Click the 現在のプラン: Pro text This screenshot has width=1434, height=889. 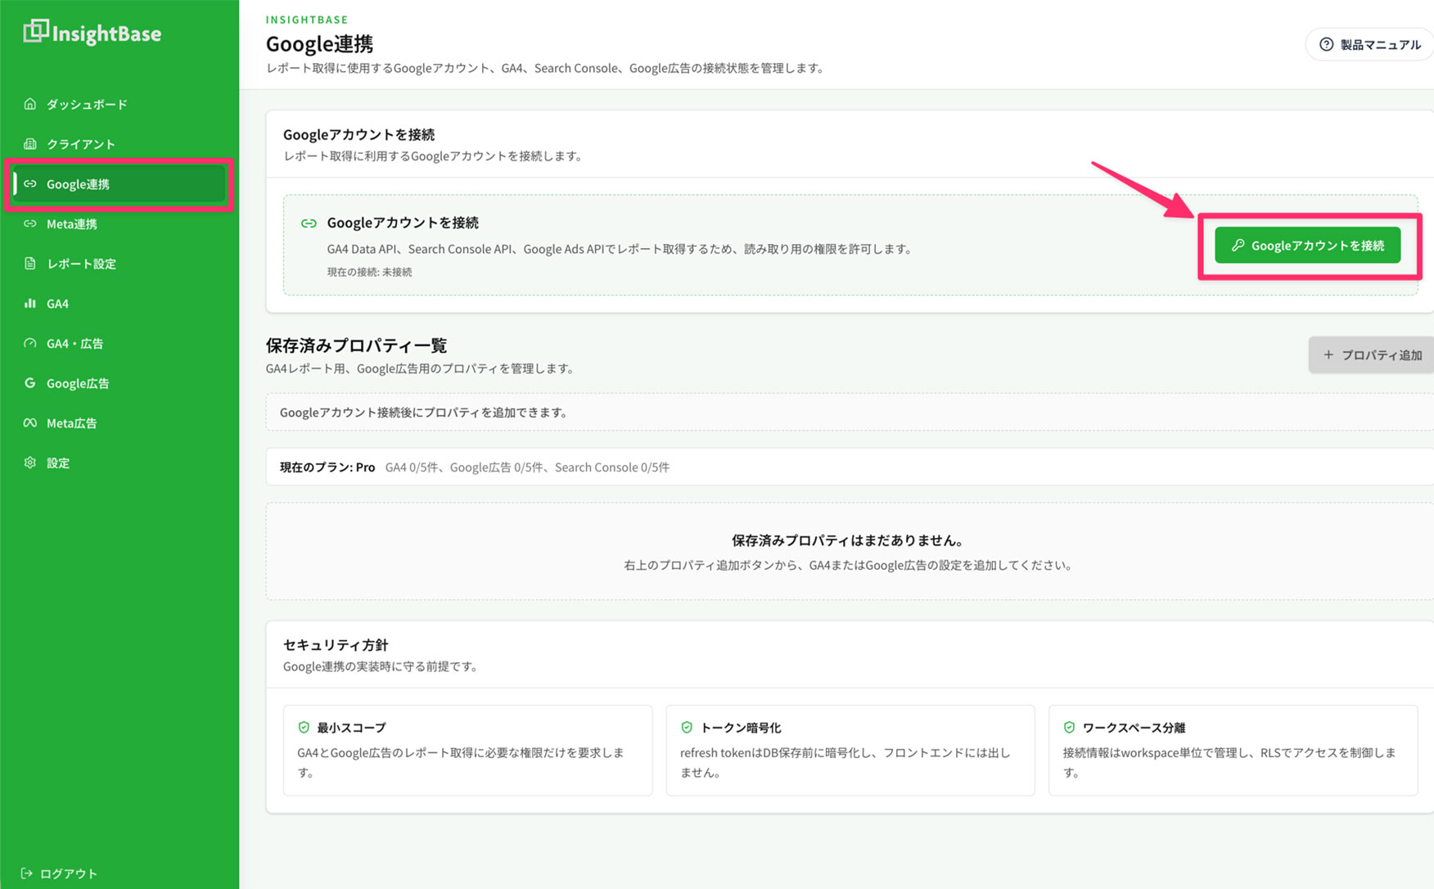pyautogui.click(x=327, y=467)
